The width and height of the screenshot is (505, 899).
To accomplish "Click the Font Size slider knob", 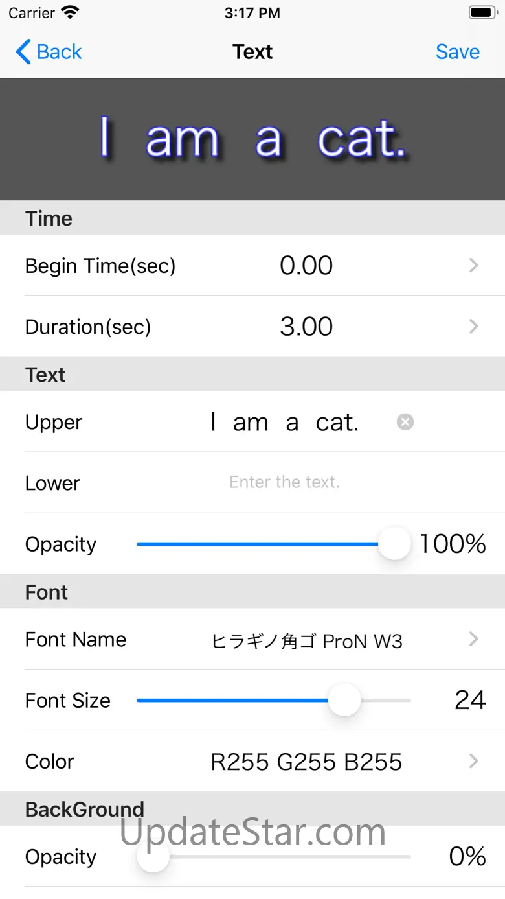I will pyautogui.click(x=344, y=700).
